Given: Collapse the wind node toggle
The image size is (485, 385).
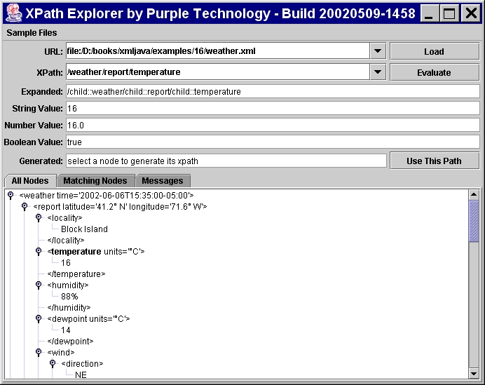Looking at the screenshot, I should pos(39,353).
